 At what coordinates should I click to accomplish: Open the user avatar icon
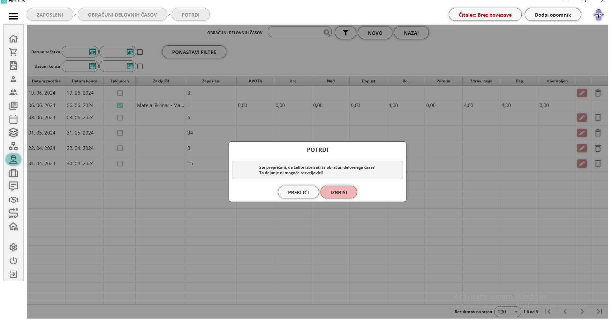[x=599, y=14]
